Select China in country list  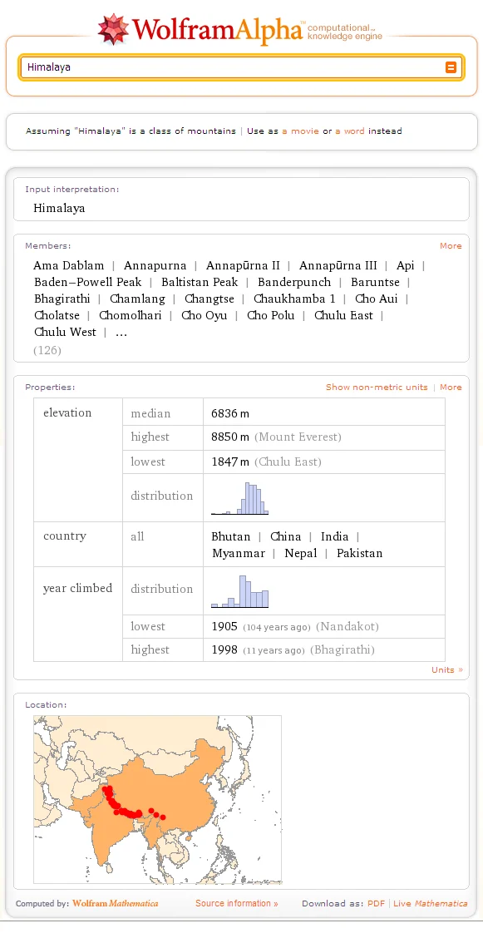coord(285,536)
